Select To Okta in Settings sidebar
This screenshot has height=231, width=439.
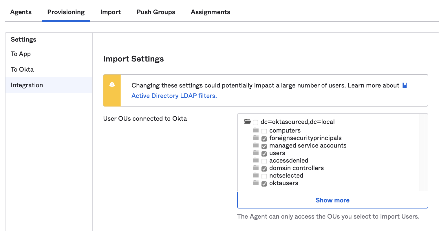coord(22,70)
